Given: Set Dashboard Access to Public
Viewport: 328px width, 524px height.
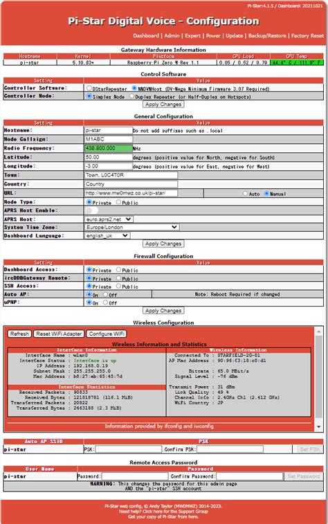Looking at the screenshot, I should click(118, 270).
